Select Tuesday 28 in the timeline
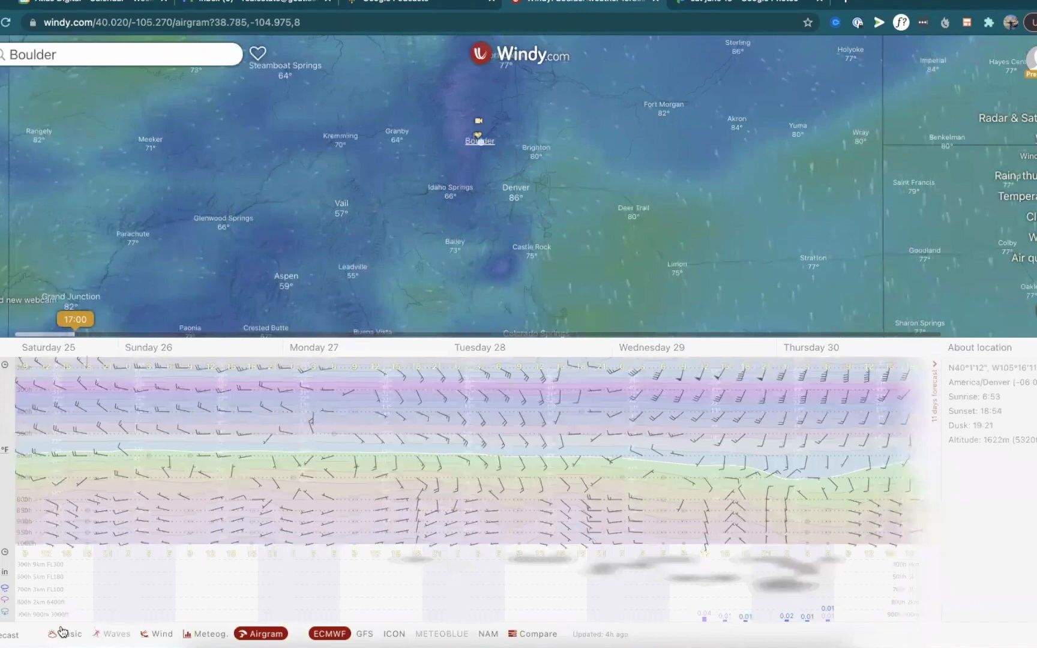 (x=479, y=347)
